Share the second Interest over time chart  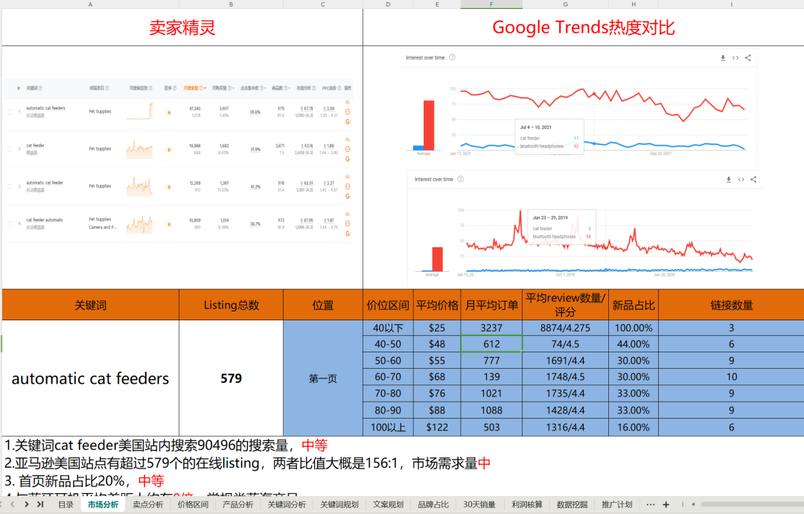click(x=754, y=179)
